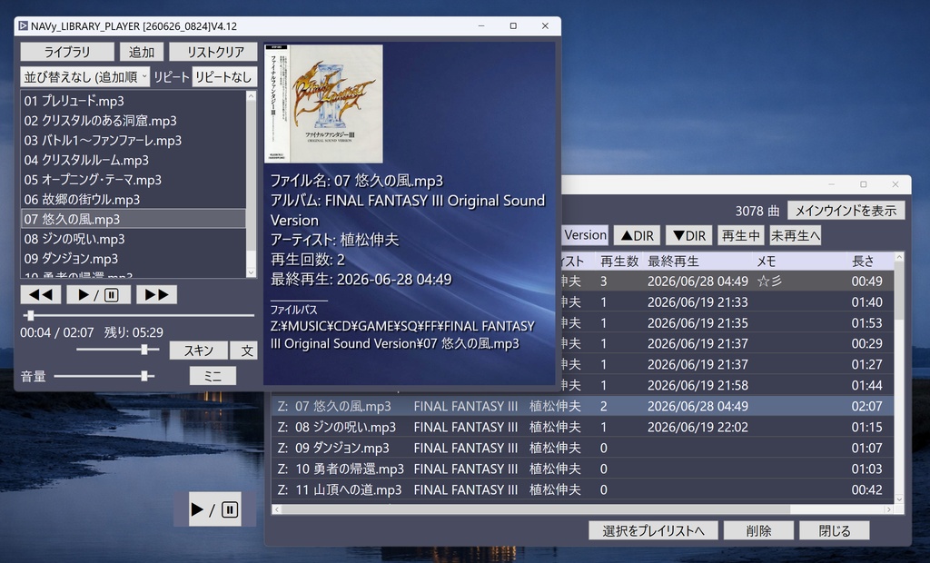Select 09 ダンジョン.mp3 in the playlist

(134, 258)
